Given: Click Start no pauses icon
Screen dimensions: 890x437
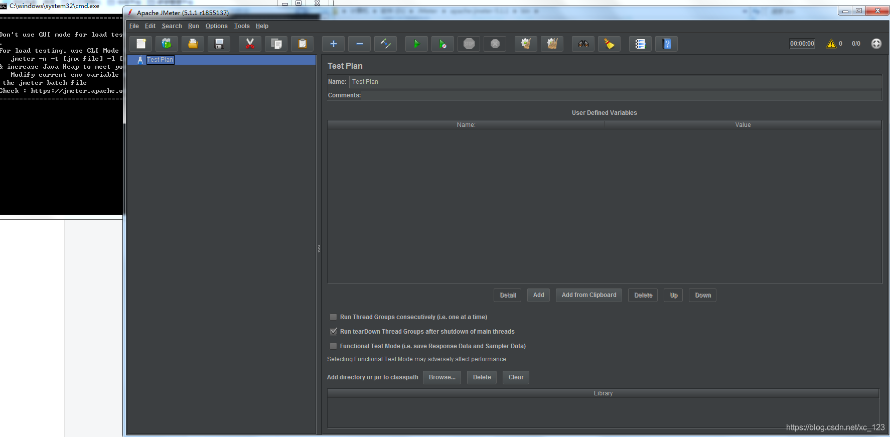Looking at the screenshot, I should 442,44.
